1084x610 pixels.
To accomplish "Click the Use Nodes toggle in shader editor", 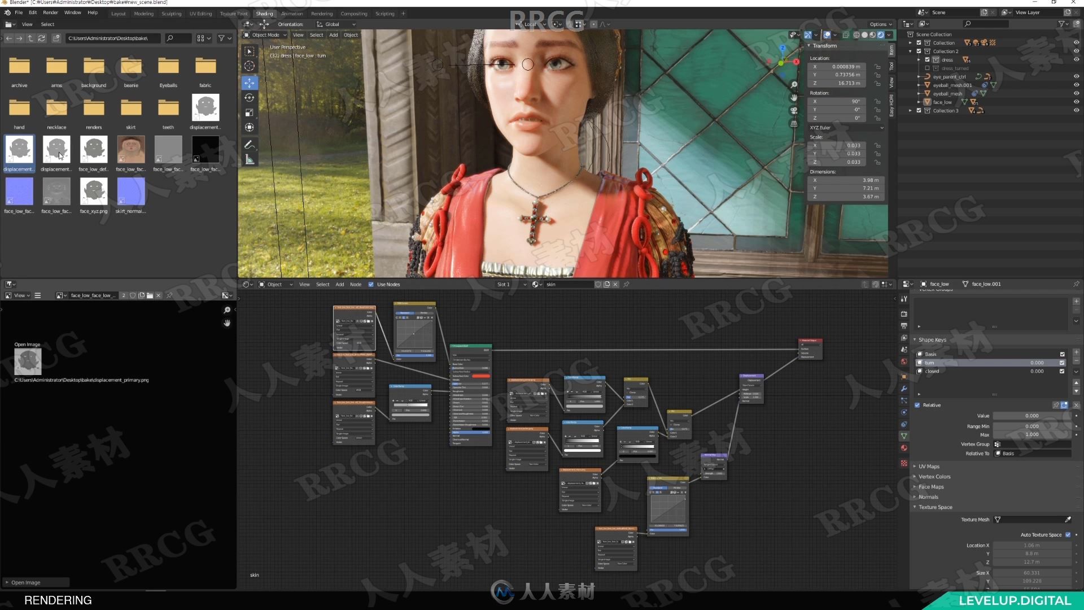I will coord(371,284).
